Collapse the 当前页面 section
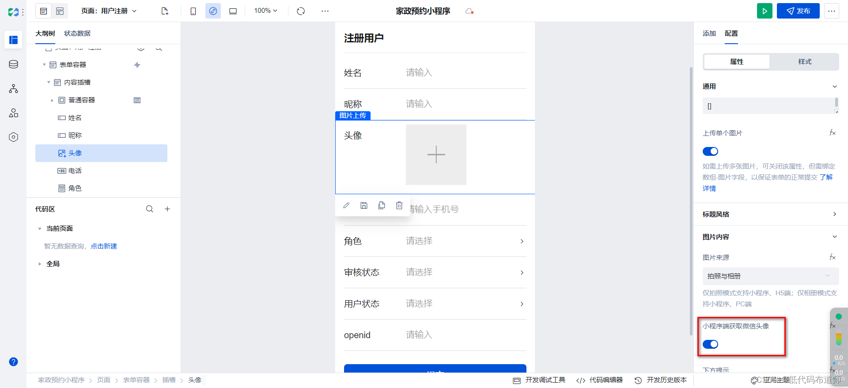Screen dimensions: 848x388 coord(40,229)
